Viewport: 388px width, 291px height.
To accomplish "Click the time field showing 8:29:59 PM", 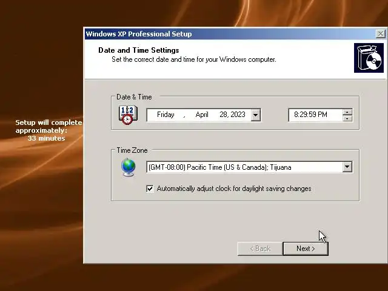I will pos(315,115).
